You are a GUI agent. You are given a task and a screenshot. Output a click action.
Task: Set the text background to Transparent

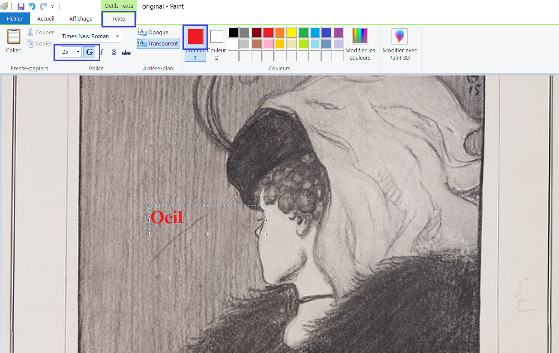[158, 43]
